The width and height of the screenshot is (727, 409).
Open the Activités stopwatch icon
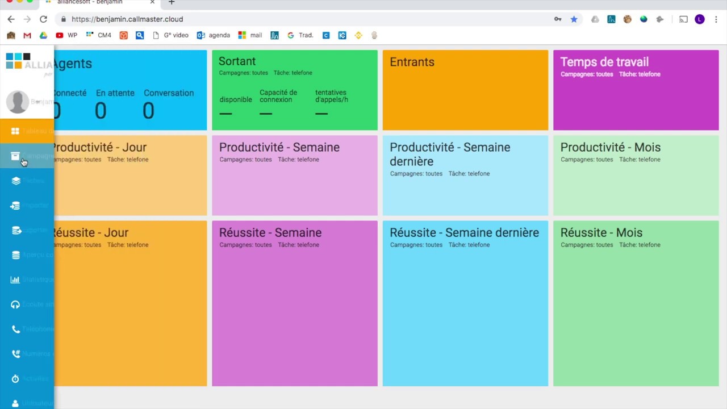tap(15, 378)
